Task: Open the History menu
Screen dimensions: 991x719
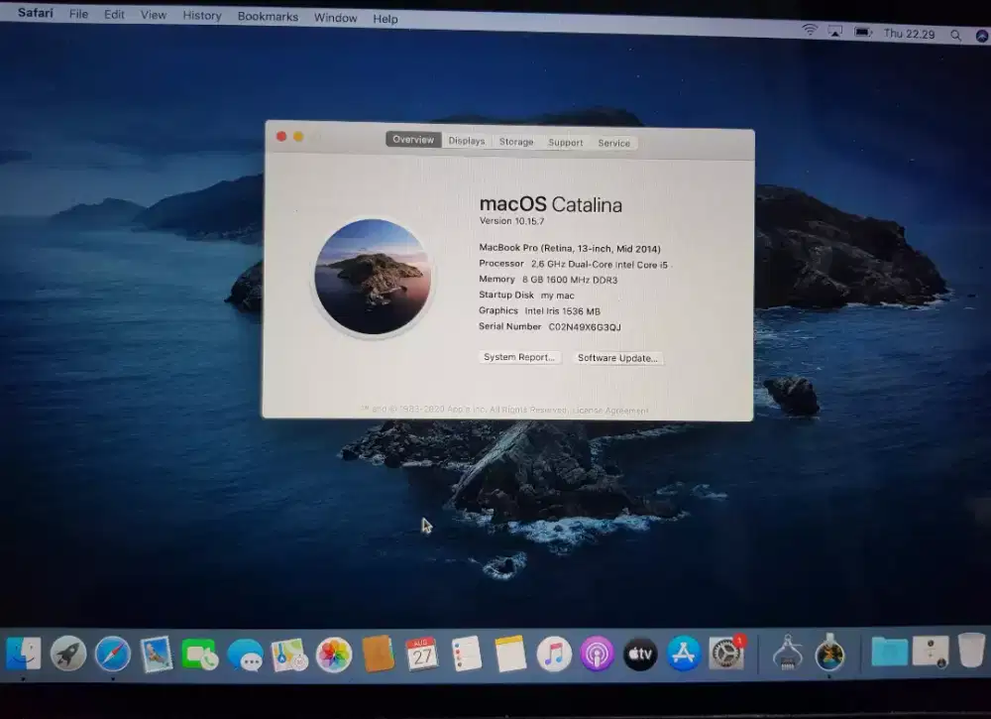Action: 201,16
